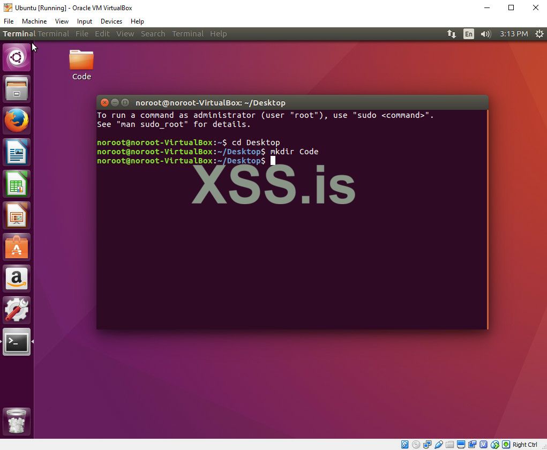Click the network adapters status icon
Image resolution: width=547 pixels, height=450 pixels.
(427, 445)
